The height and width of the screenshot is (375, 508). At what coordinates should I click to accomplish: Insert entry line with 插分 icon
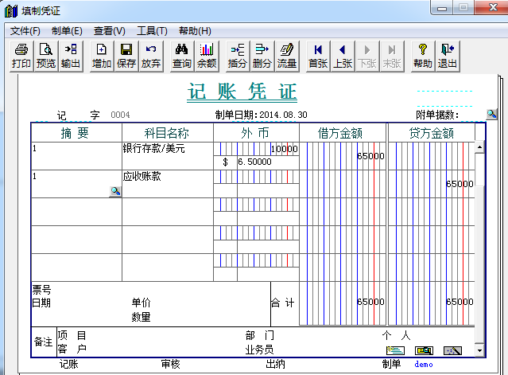point(237,56)
